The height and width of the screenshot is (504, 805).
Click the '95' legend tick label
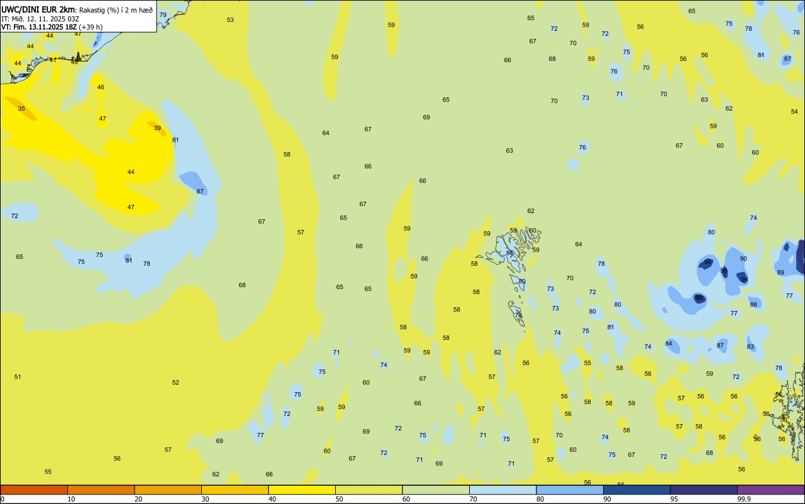point(674,499)
